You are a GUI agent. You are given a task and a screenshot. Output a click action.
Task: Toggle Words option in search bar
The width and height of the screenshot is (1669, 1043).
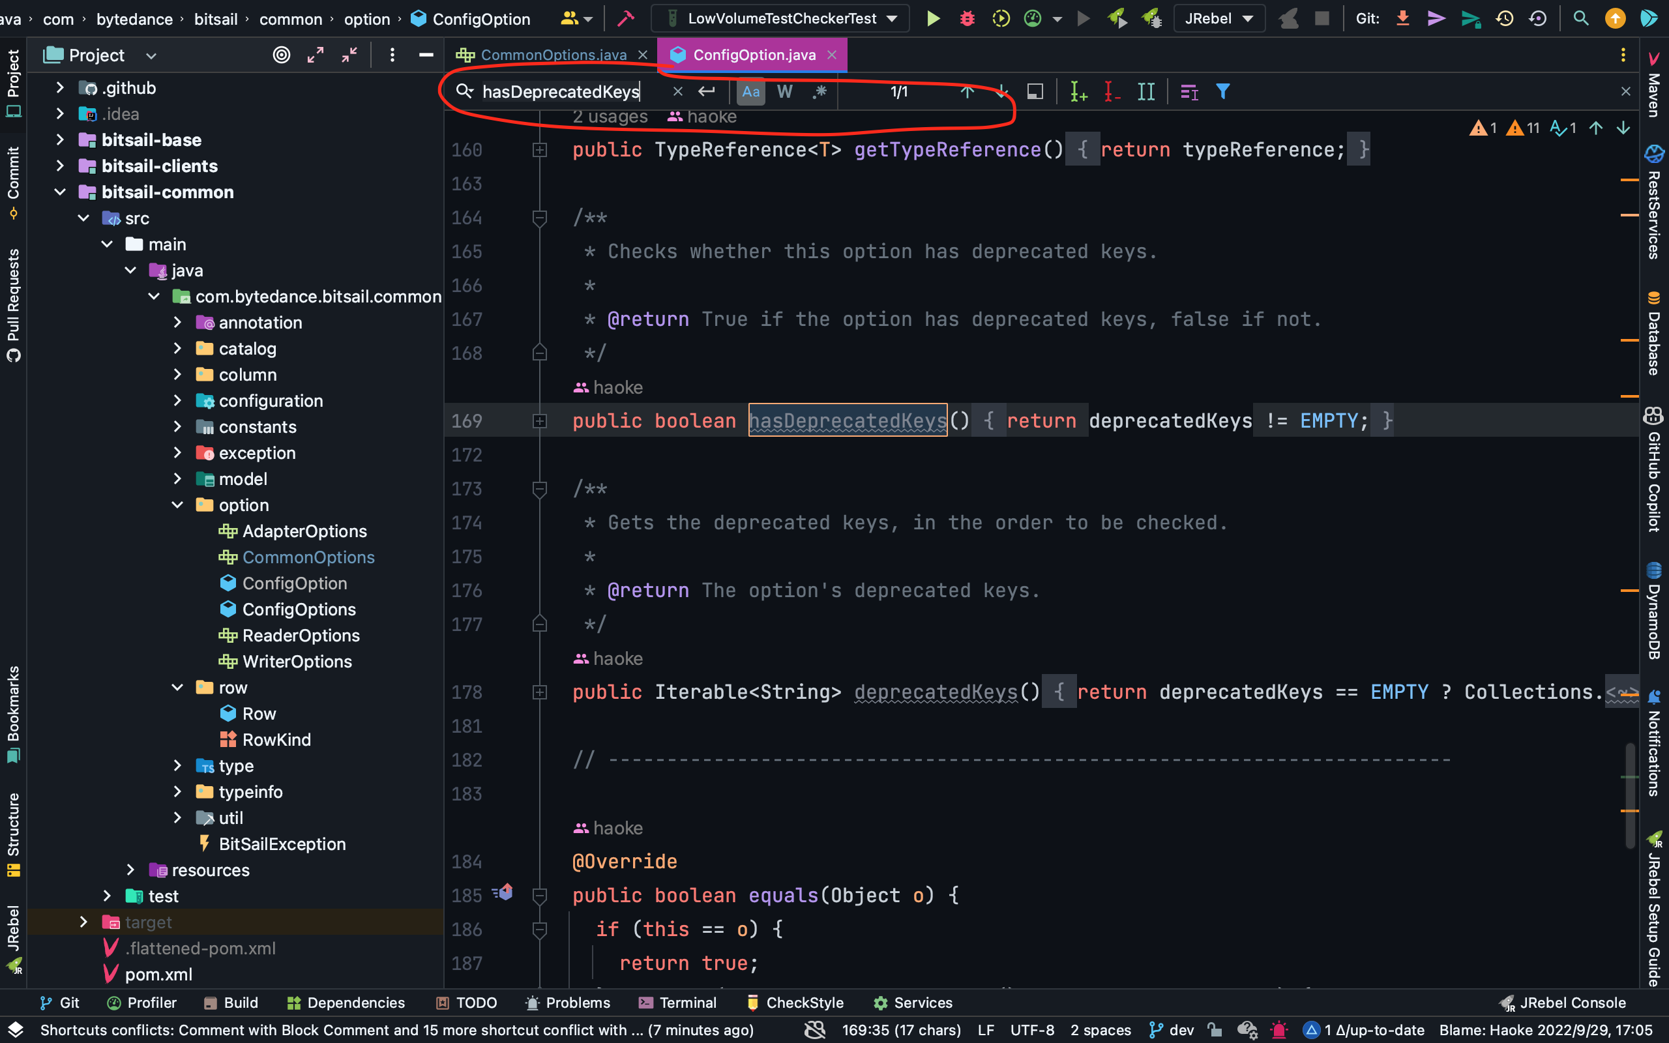(784, 92)
